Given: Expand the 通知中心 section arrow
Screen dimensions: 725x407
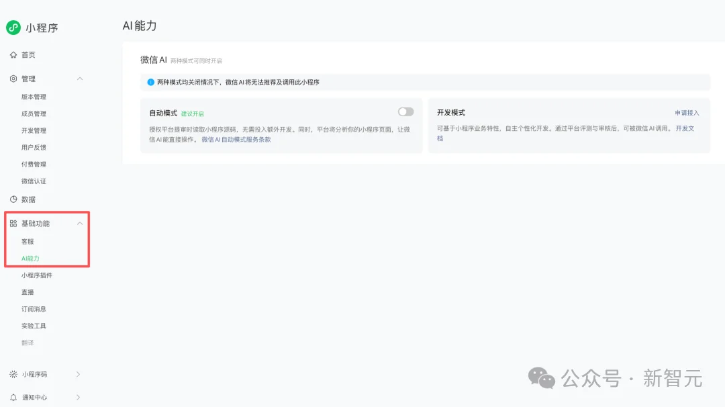Looking at the screenshot, I should [78, 398].
